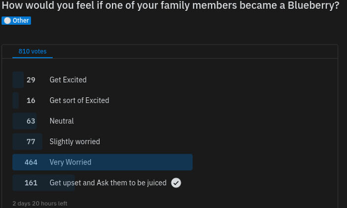The height and width of the screenshot is (208, 347).
Task: Choose Get upset and Ask them to be juiced
Action: pos(108,183)
